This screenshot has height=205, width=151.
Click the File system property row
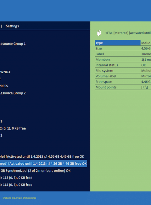[x=123, y=71]
